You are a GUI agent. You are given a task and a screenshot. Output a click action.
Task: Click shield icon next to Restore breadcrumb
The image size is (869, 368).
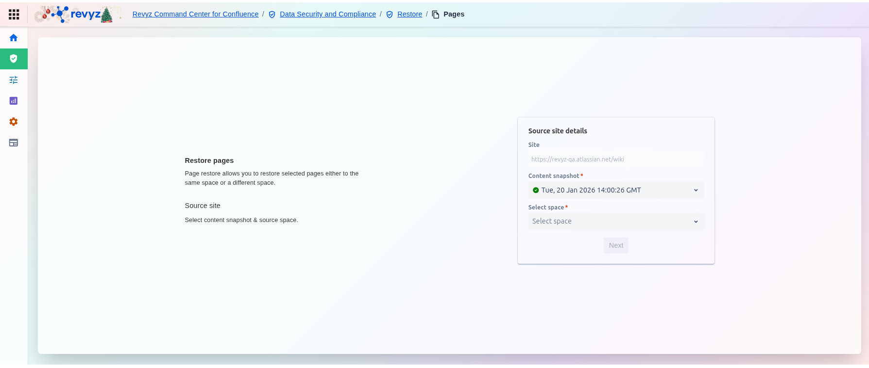click(x=390, y=15)
